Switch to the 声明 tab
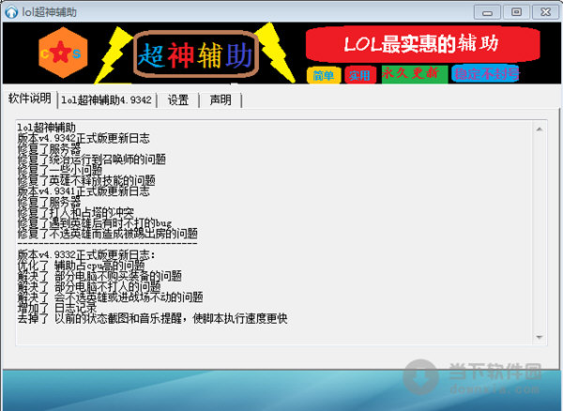 point(221,100)
